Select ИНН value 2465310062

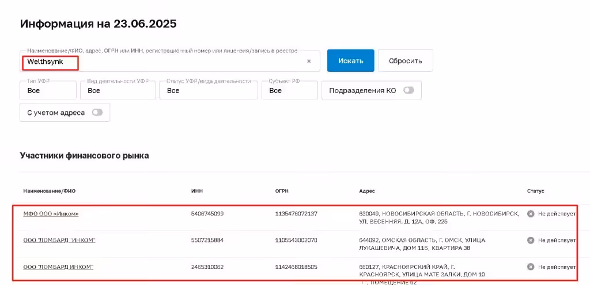point(207,267)
